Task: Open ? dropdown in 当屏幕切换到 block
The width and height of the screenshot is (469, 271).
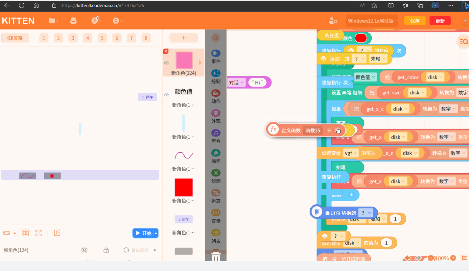Action: tap(366, 213)
